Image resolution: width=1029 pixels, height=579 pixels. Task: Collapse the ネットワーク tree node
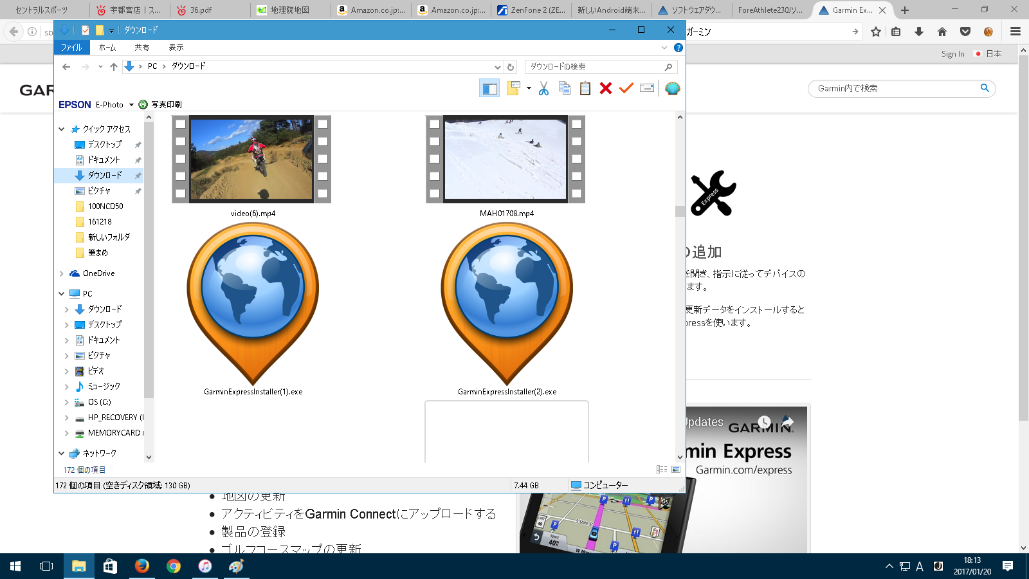[62, 454]
